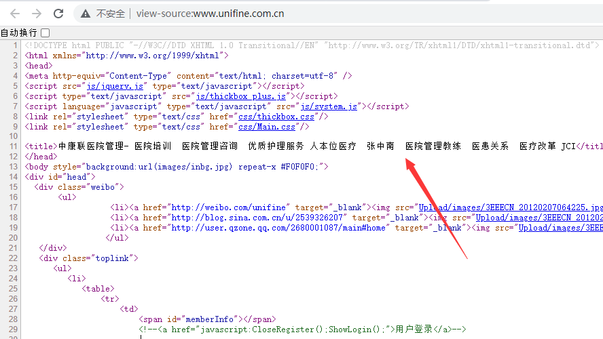Click the user.qzone.qq.com URL text
Screen dimensions: 603x339
[278, 228]
